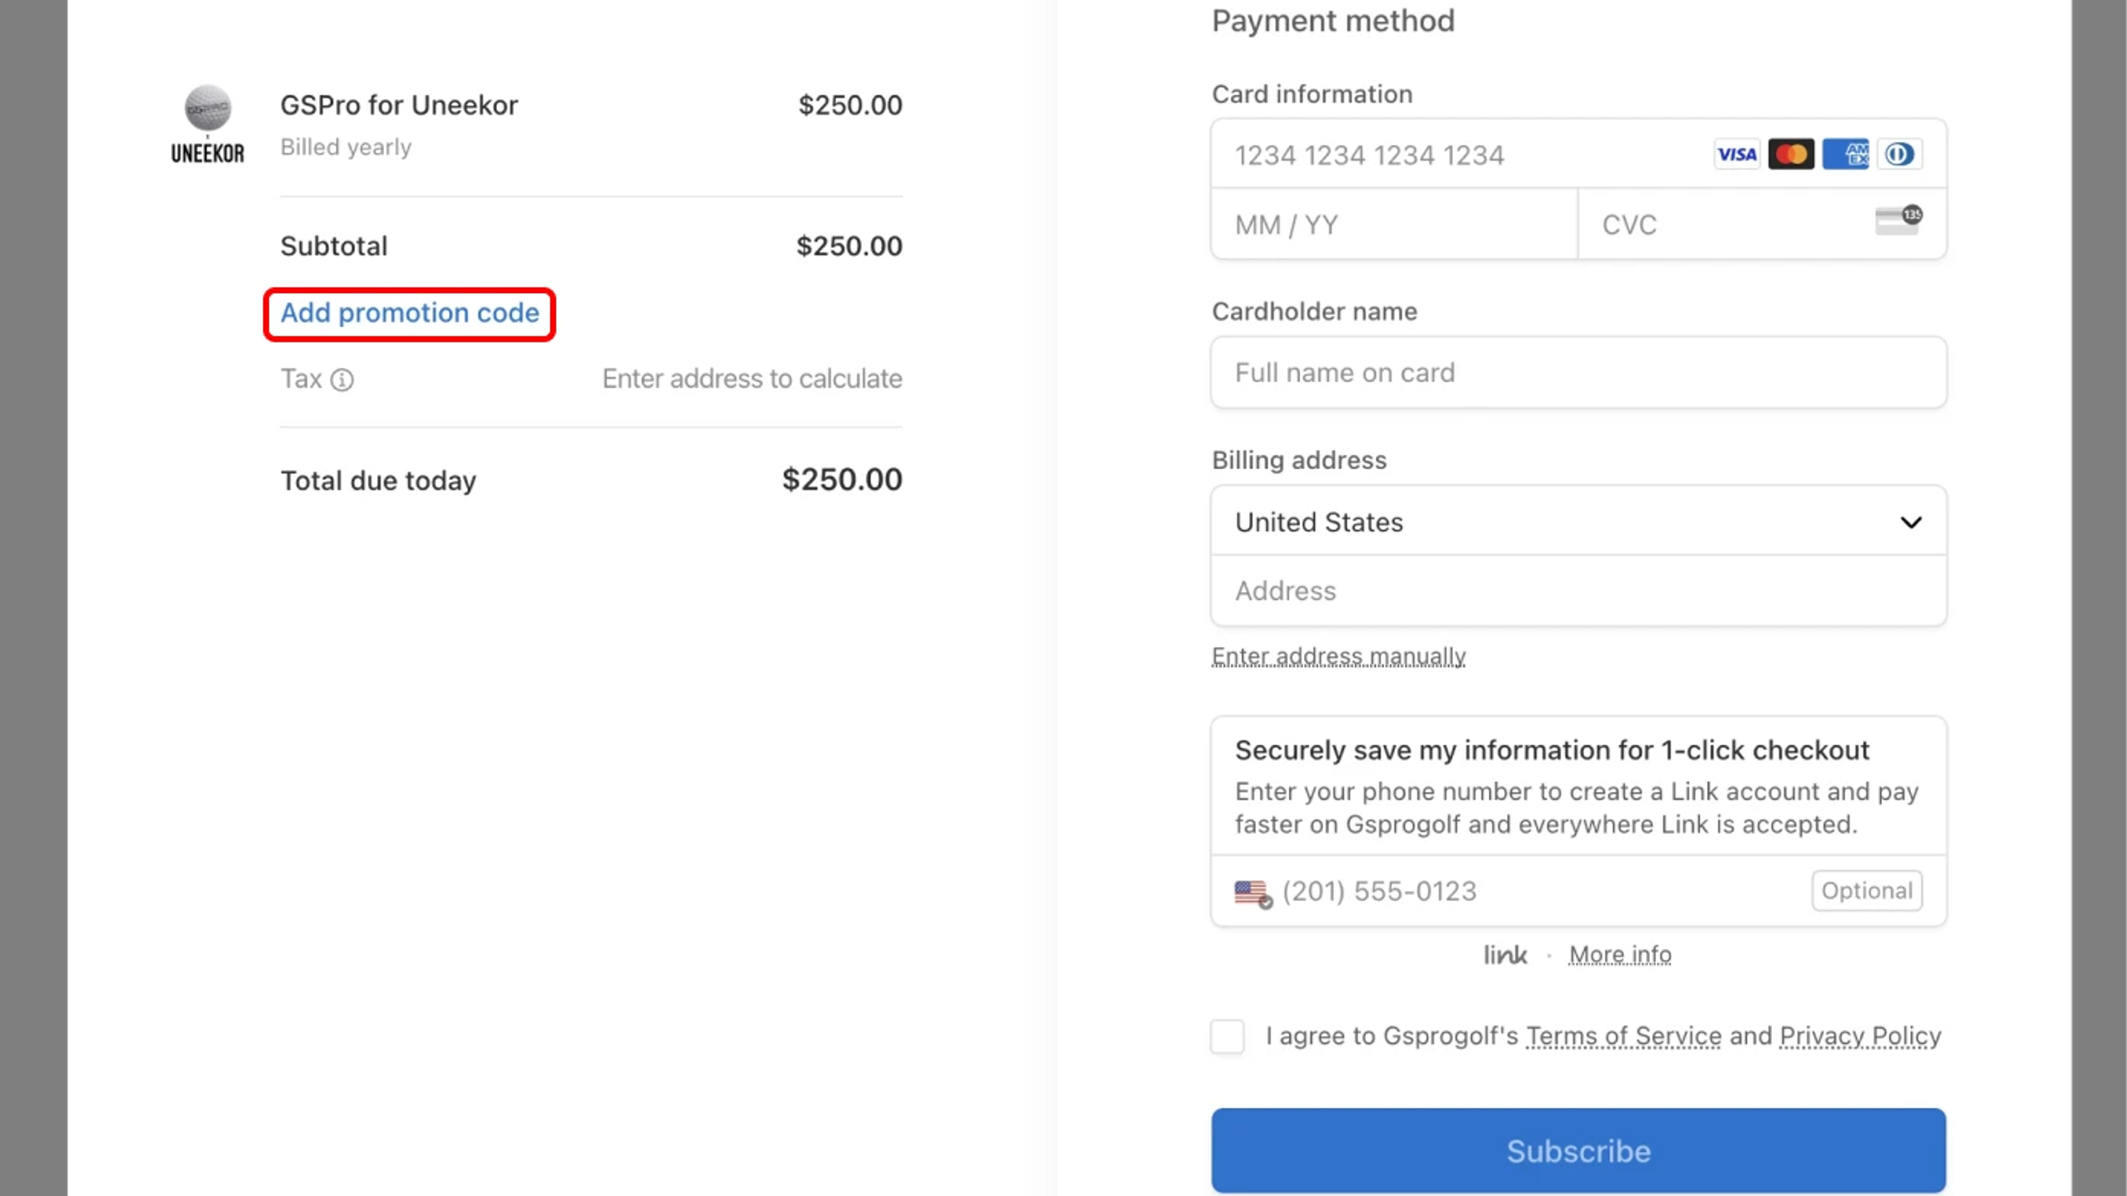
Task: Open the Enter address manually link
Action: pos(1338,656)
